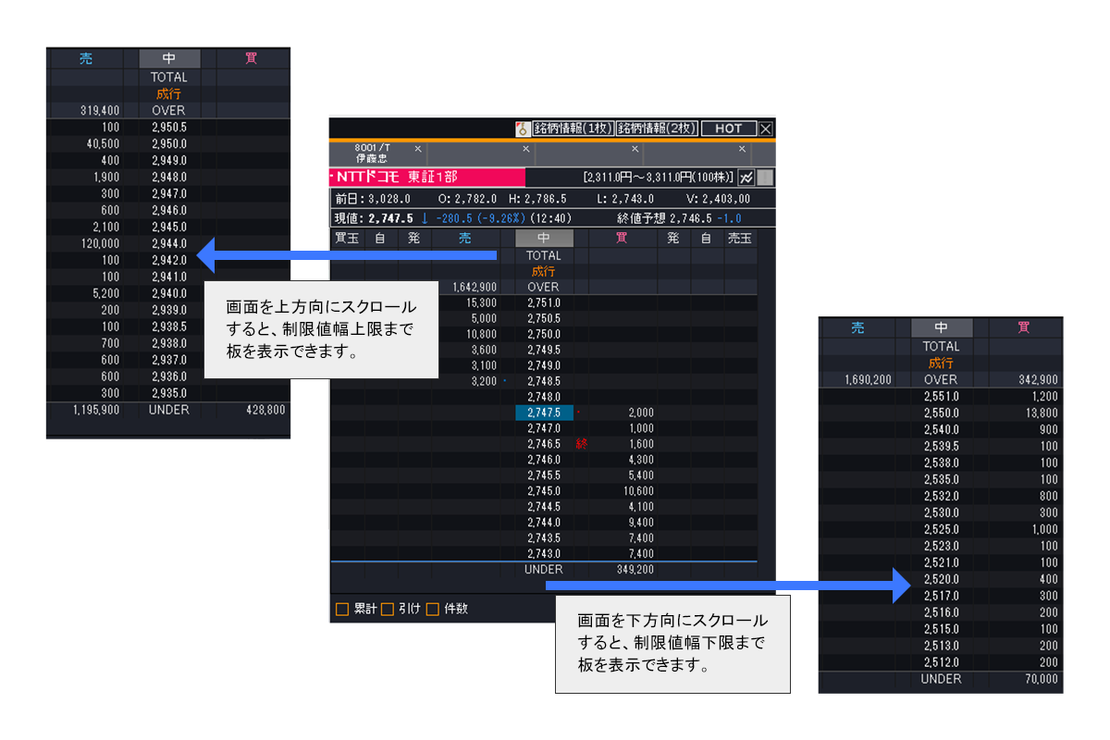Click the 2,751.0 price row in main board
Image resolution: width=1110 pixels, height=740 pixels.
pyautogui.click(x=543, y=302)
